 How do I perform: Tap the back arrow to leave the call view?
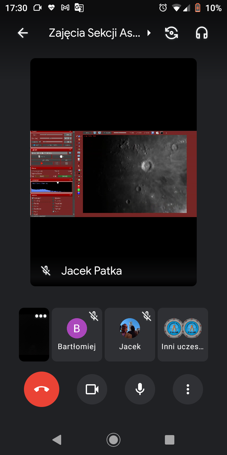pyautogui.click(x=23, y=33)
